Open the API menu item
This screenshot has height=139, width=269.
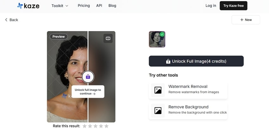[99, 6]
